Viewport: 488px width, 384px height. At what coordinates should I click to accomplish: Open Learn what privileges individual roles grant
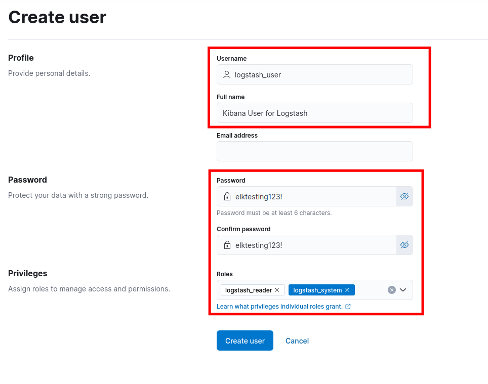[279, 307]
